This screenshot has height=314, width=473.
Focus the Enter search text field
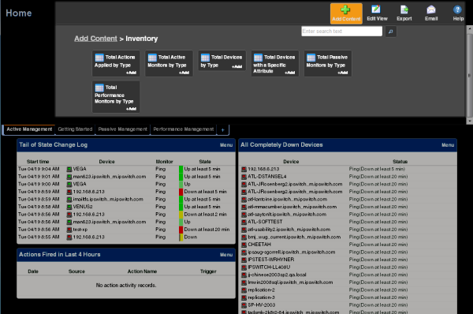point(341,32)
